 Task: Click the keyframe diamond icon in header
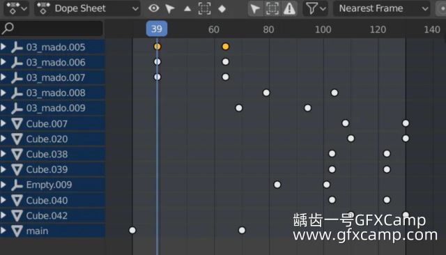pyautogui.click(x=222, y=9)
